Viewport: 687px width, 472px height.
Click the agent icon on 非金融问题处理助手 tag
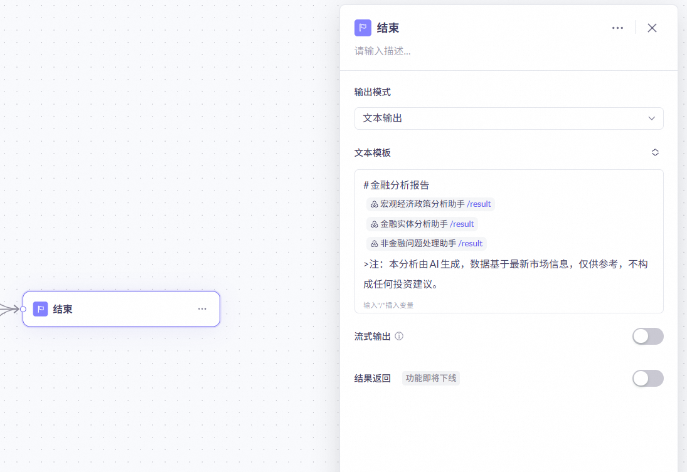(x=374, y=244)
